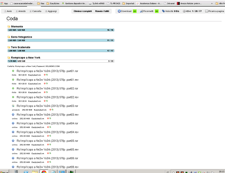Image resolution: width=225 pixels, height=173 pixels.
Task: Open the EasyBytes bookmark folder
Action: tap(55, 3)
